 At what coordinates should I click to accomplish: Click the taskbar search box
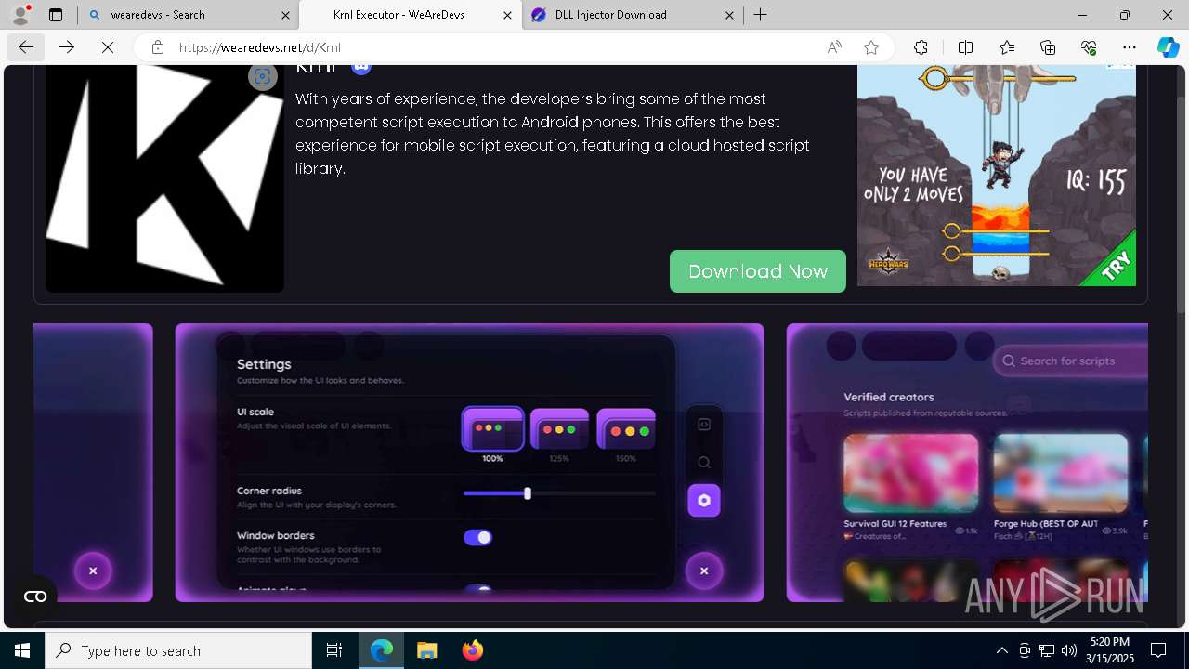pyautogui.click(x=178, y=650)
